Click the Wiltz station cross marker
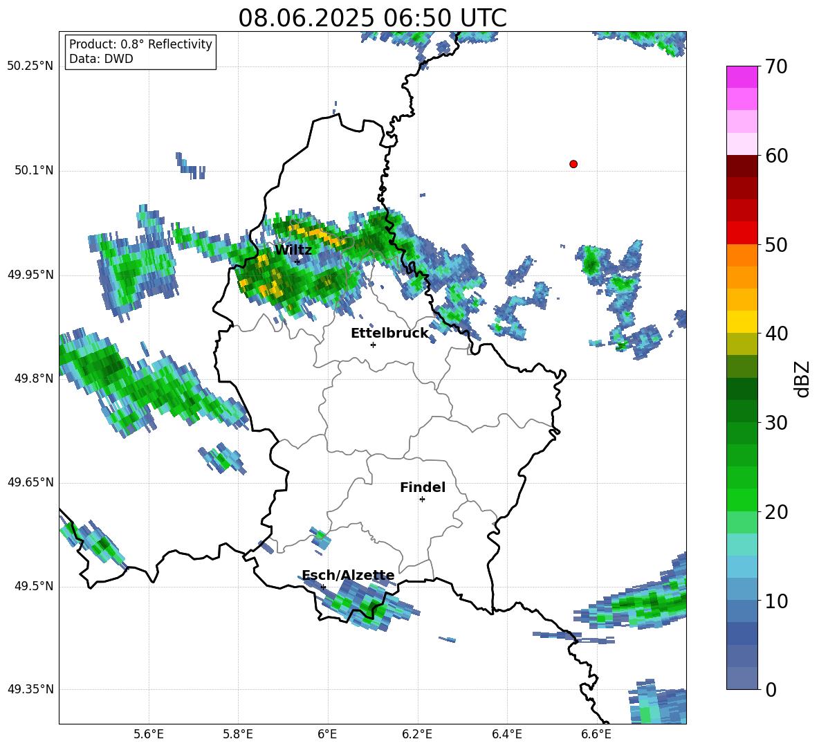This screenshot has height=748, width=819. coord(297,262)
